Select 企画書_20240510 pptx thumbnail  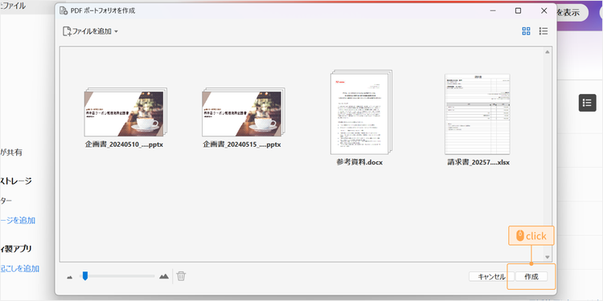(x=125, y=113)
